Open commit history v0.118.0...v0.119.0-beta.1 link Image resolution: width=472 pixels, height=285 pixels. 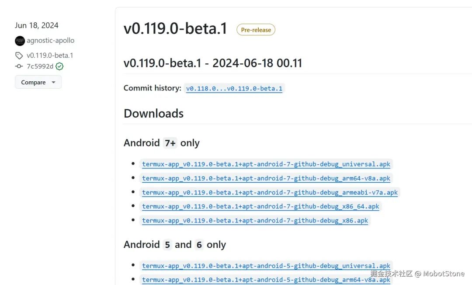click(x=234, y=88)
